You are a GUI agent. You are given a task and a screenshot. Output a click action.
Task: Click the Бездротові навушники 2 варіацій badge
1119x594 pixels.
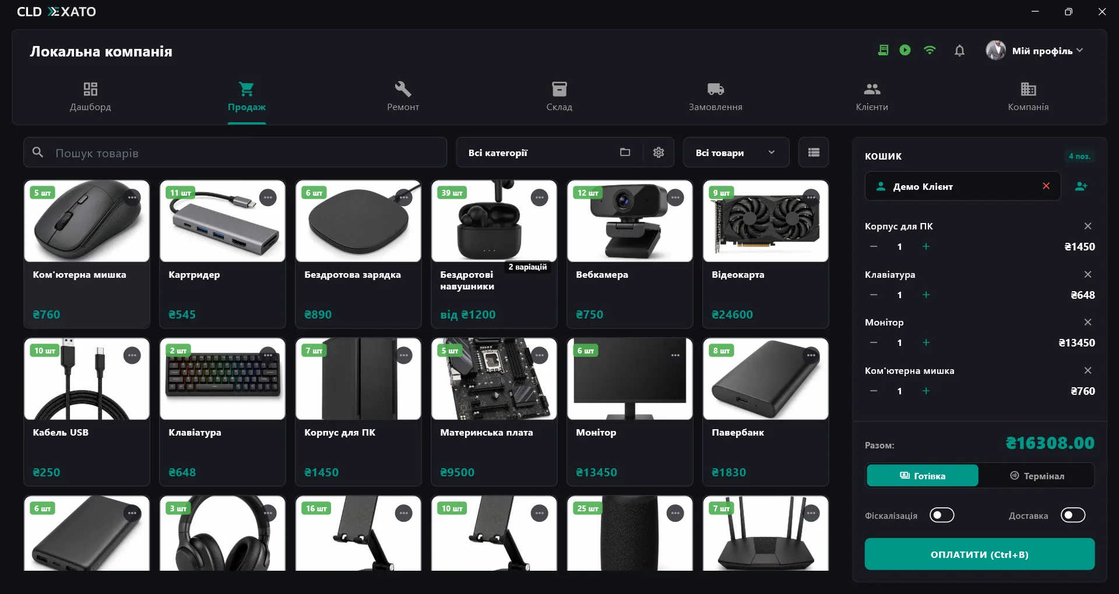(x=527, y=267)
